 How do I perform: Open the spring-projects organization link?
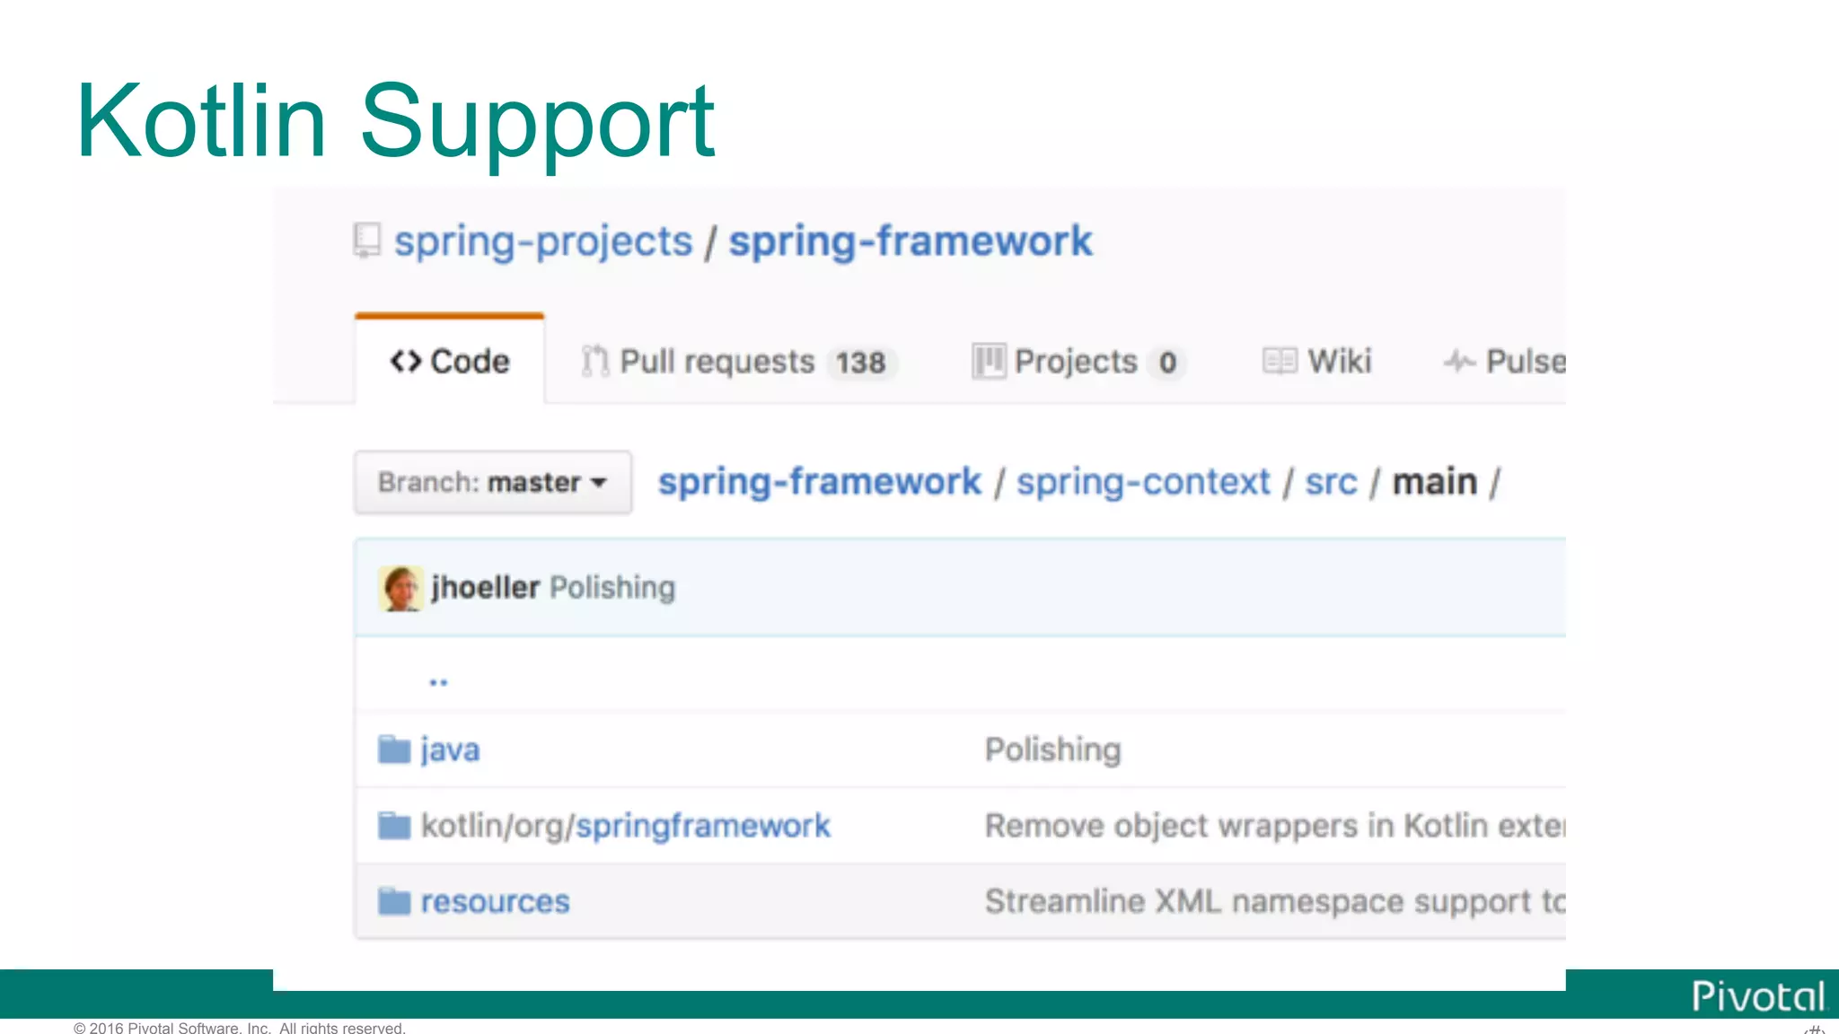(x=543, y=241)
